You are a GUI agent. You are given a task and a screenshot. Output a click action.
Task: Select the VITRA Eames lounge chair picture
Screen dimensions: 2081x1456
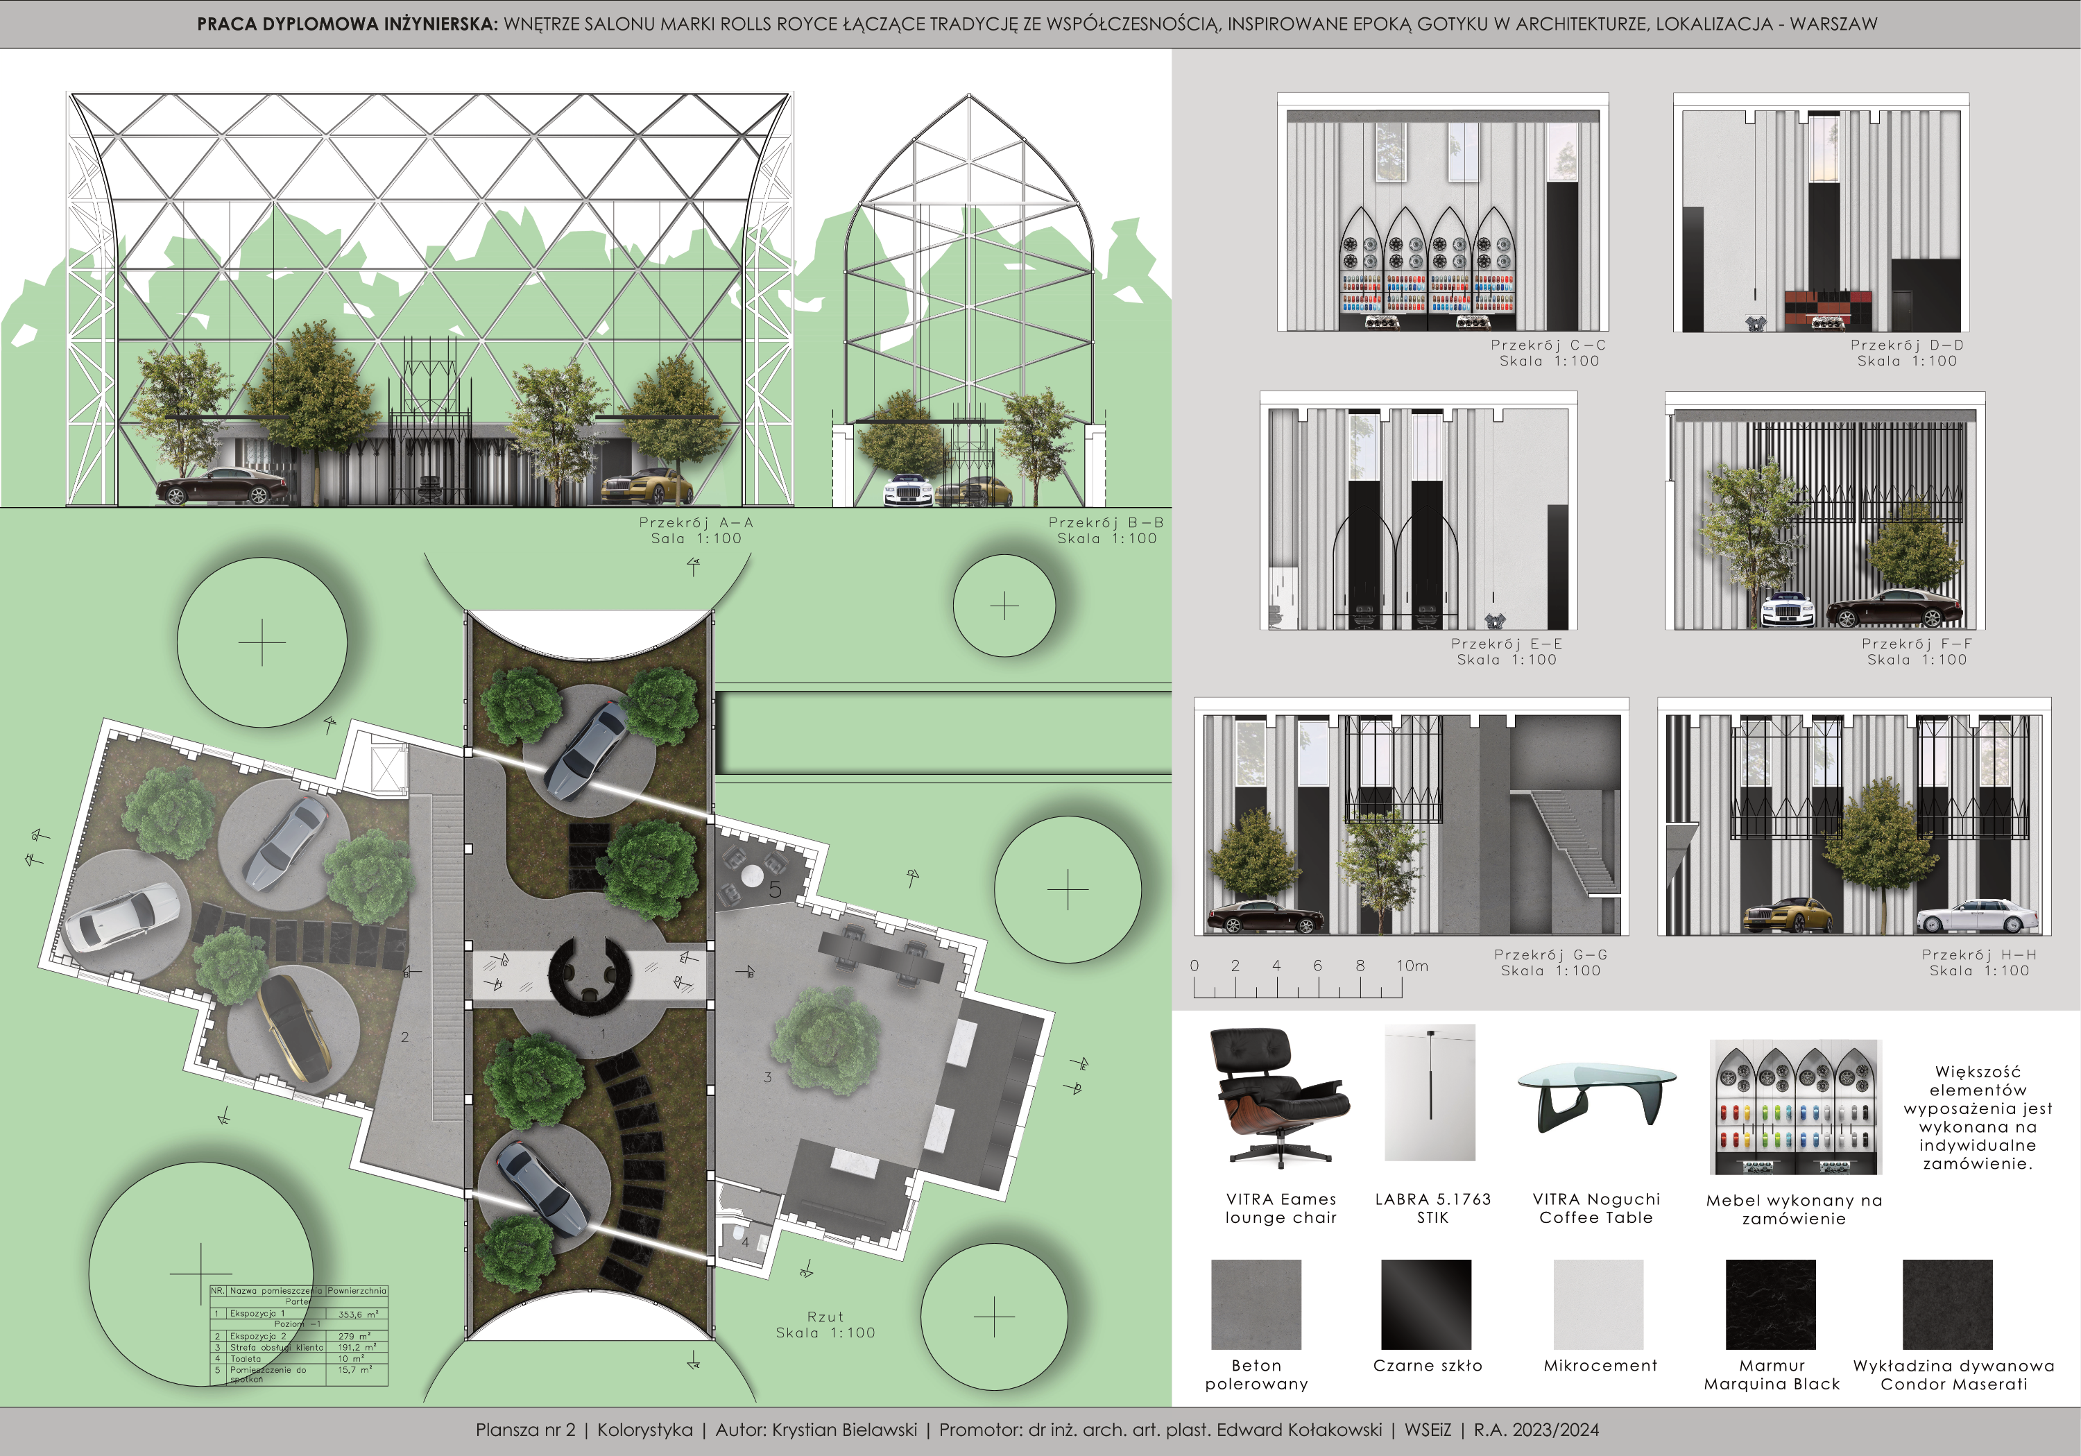[1280, 1098]
